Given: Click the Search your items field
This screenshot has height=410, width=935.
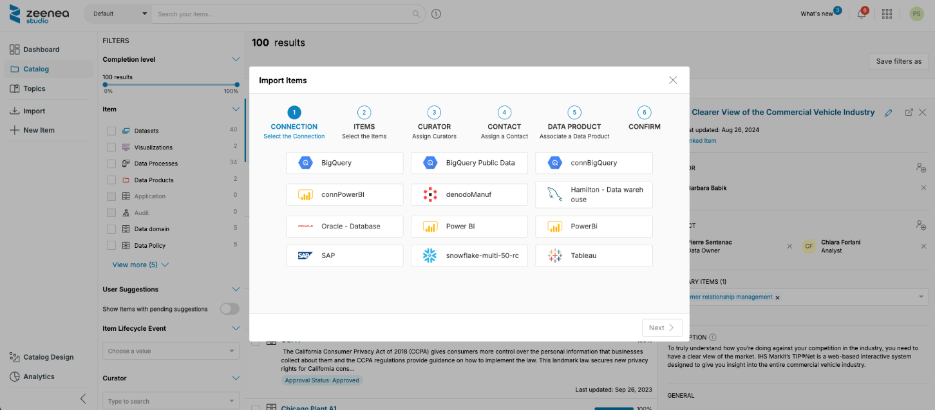Looking at the screenshot, I should [283, 14].
